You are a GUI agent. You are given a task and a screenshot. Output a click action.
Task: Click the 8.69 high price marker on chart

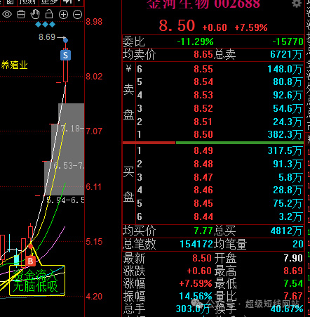click(47, 37)
